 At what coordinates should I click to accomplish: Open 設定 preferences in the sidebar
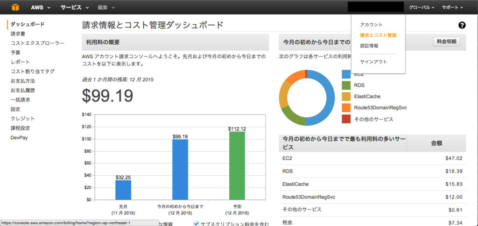point(15,109)
